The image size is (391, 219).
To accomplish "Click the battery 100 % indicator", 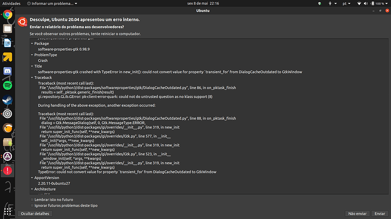I will tap(377, 3).
